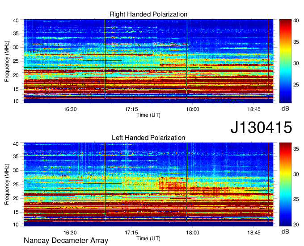Click the 17:15 tick label on top plot
The width and height of the screenshot is (304, 246).
tap(131, 109)
